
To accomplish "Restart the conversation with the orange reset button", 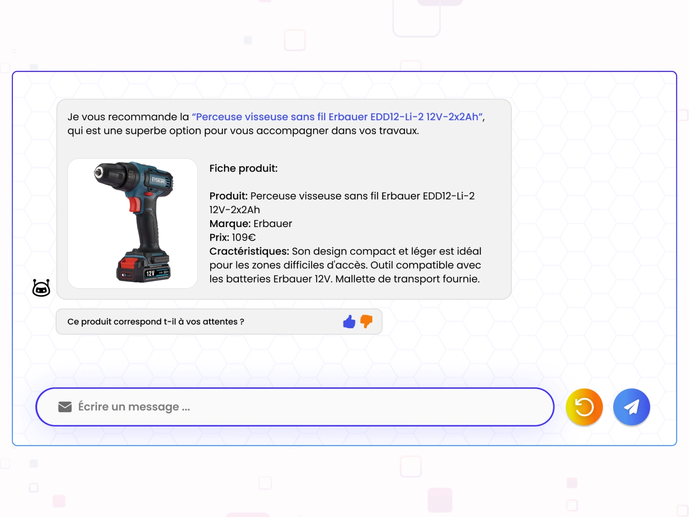I will pos(584,407).
